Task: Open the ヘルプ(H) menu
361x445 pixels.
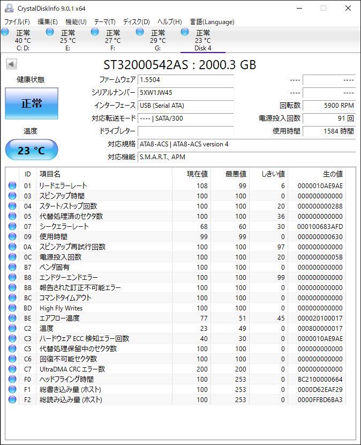Action: (170, 22)
